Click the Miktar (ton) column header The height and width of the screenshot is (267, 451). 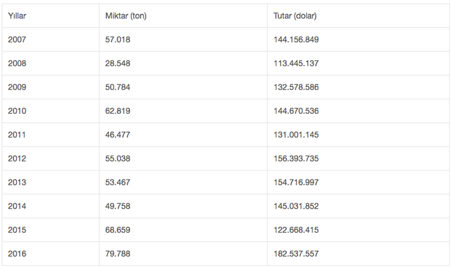click(x=125, y=16)
